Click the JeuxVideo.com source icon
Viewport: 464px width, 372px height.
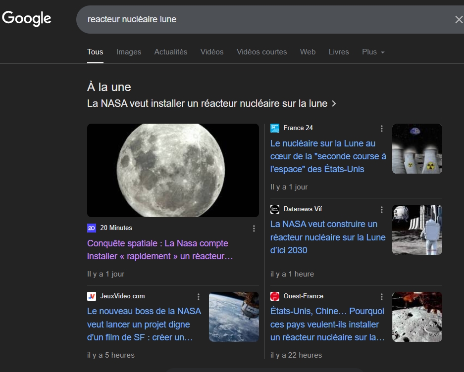click(x=92, y=296)
